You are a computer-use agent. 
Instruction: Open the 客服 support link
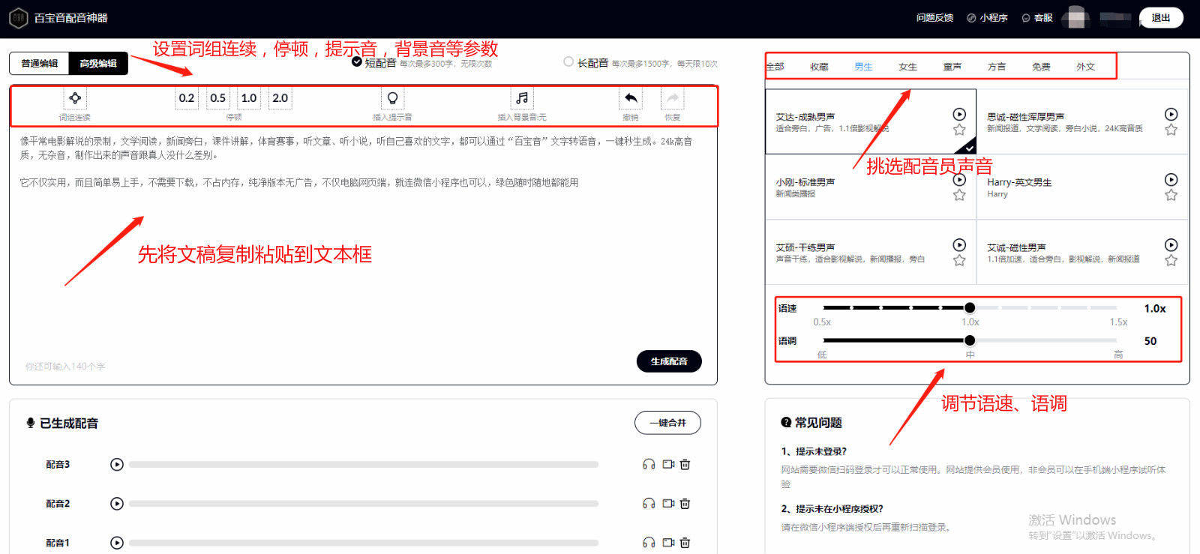pyautogui.click(x=1037, y=18)
